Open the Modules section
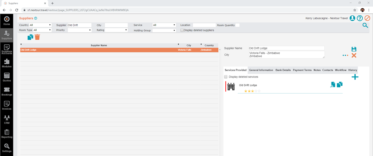Viewport: 373px width, 156px height. (7, 63)
